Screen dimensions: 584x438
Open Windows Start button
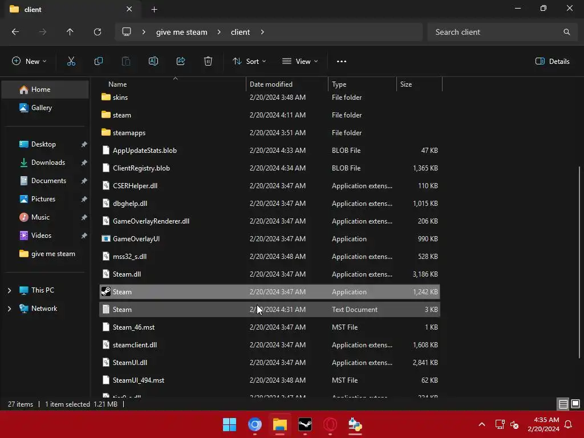[229, 424]
